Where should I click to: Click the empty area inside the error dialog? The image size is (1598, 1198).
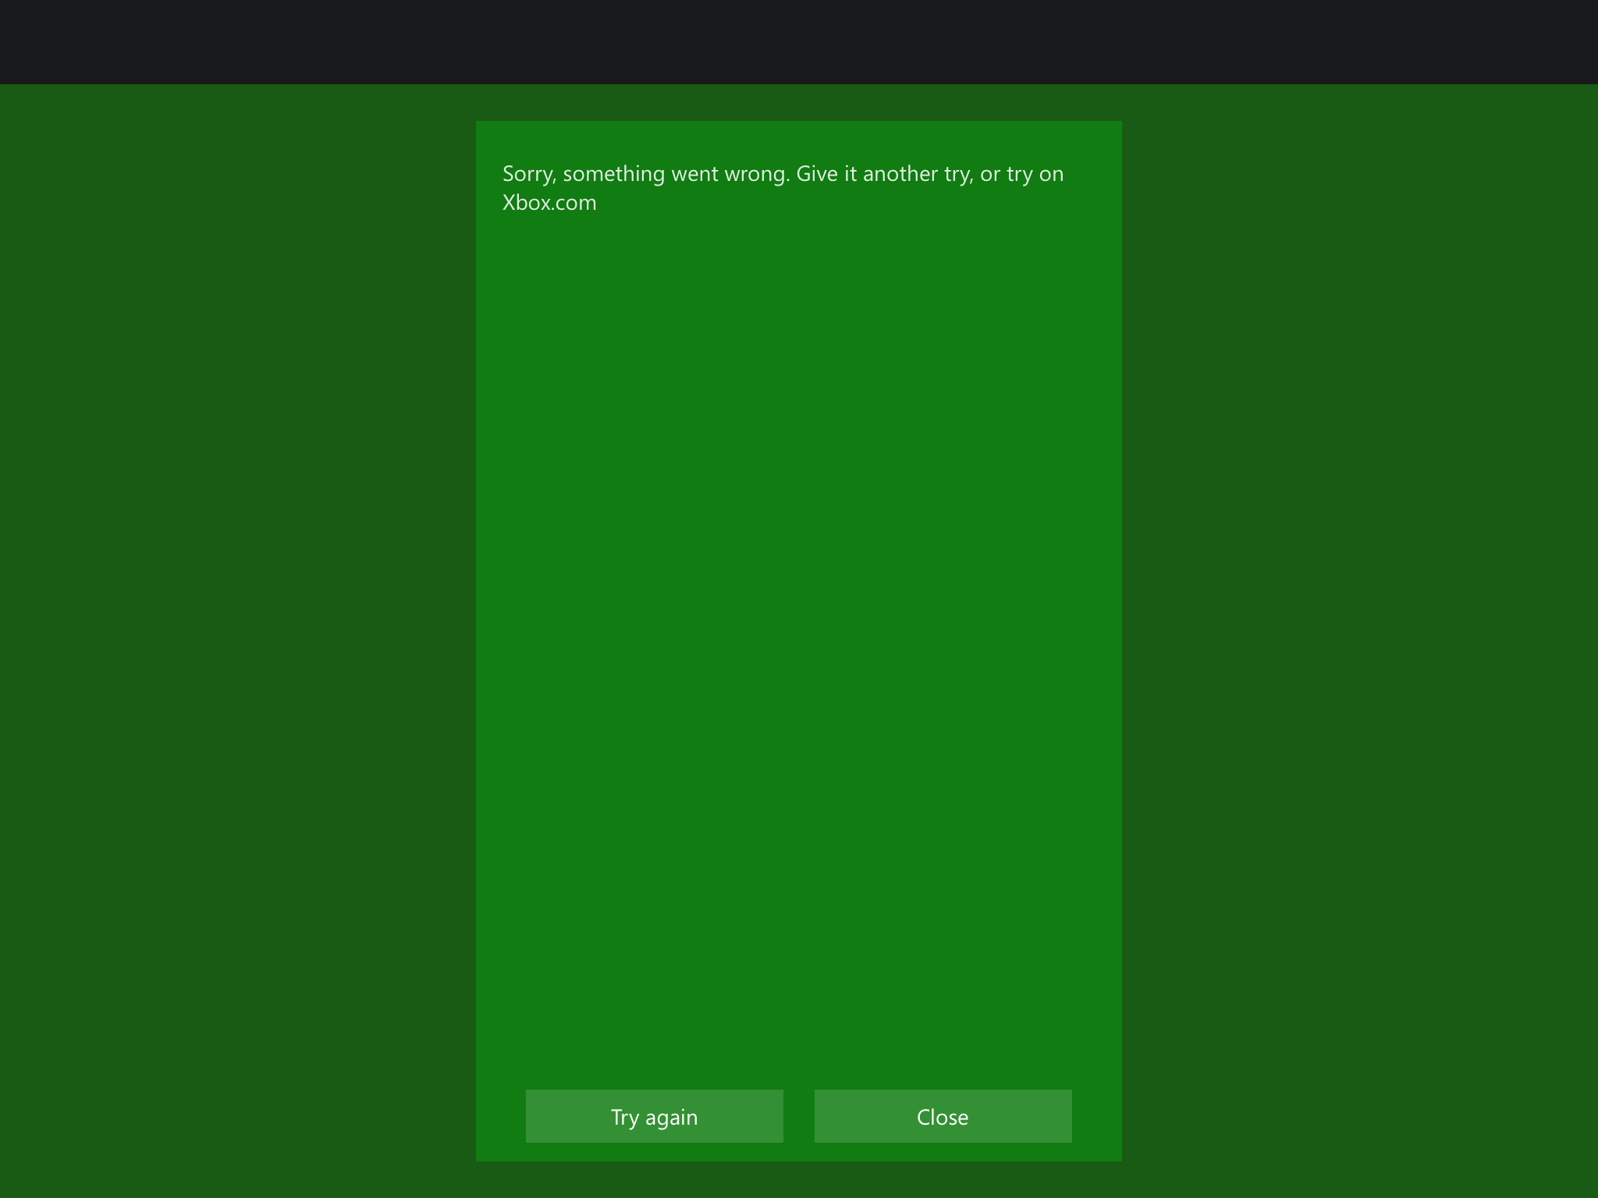[x=799, y=624]
